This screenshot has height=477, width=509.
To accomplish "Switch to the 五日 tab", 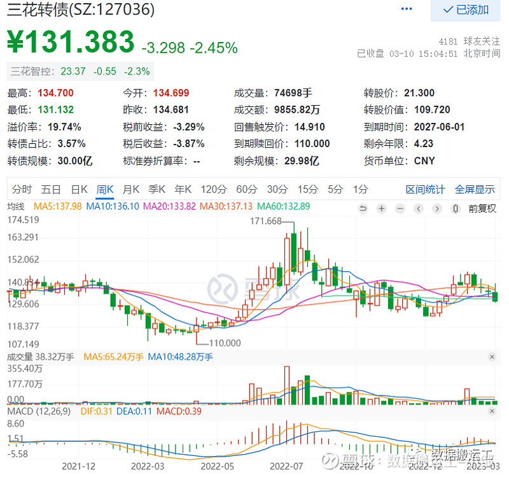I will coord(51,189).
